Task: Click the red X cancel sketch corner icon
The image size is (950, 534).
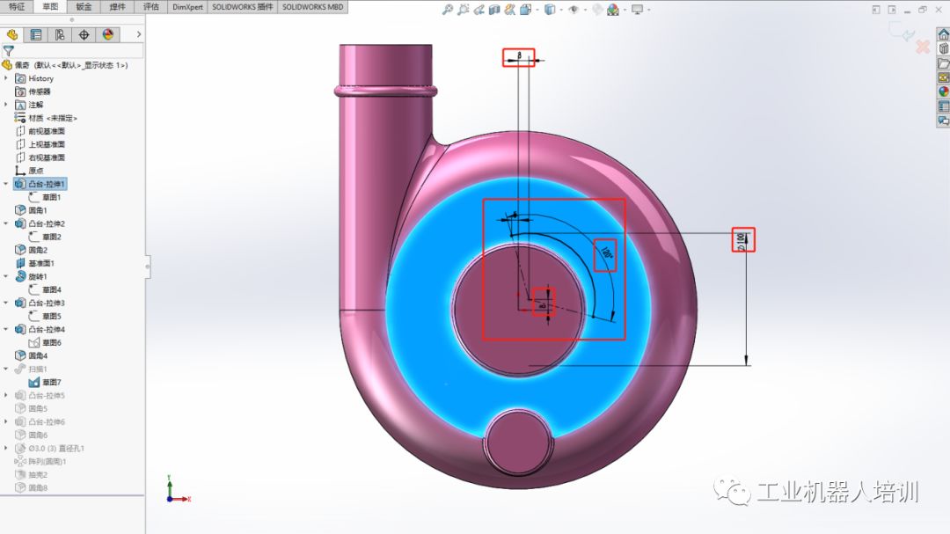Action: (923, 47)
